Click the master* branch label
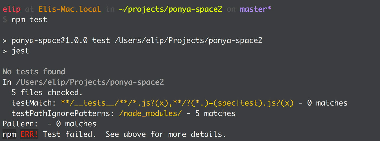380x141 pixels. coord(256,9)
